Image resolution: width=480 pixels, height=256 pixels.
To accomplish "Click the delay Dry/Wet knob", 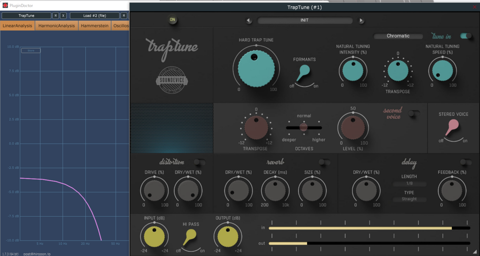I will pos(366,191).
